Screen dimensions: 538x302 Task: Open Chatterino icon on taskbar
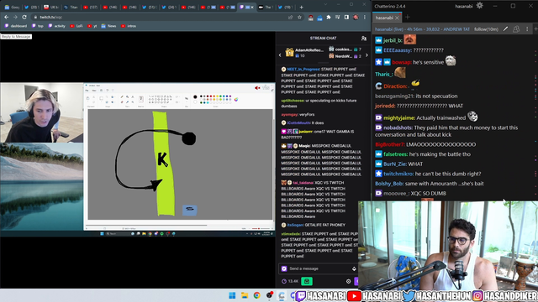[282, 295]
